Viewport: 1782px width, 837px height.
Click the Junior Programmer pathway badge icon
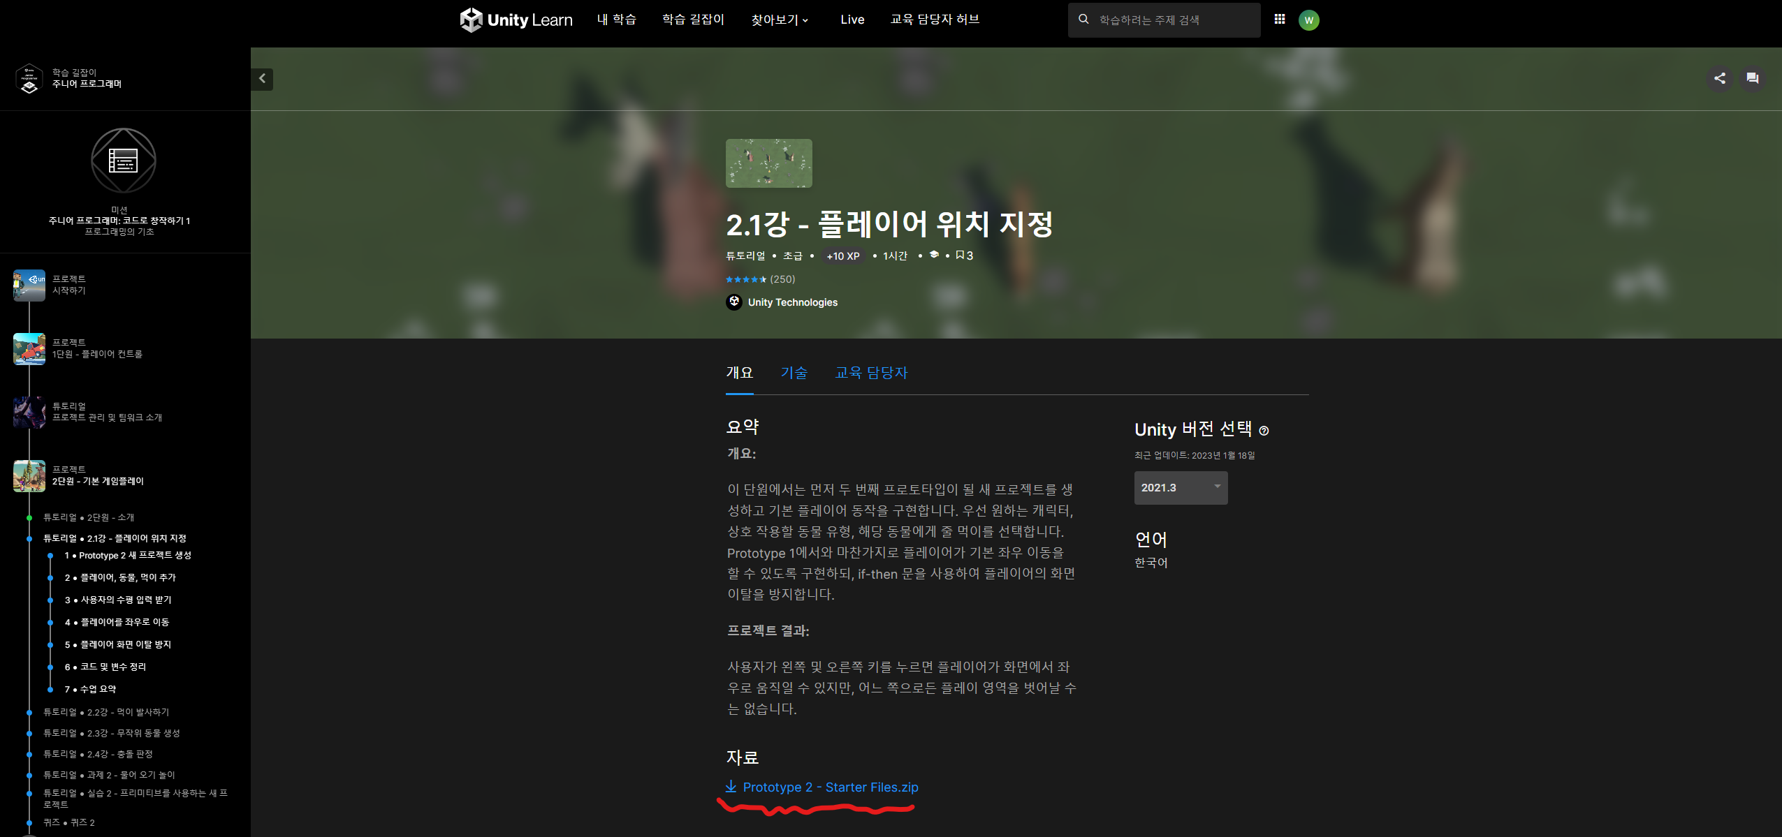click(x=29, y=78)
